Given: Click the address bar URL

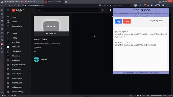Looking at the screenshot, I should (x=36, y=5).
